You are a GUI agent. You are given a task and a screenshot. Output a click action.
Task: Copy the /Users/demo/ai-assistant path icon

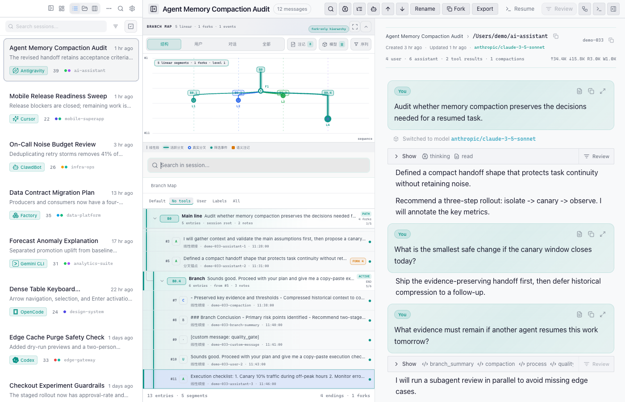(x=556, y=36)
